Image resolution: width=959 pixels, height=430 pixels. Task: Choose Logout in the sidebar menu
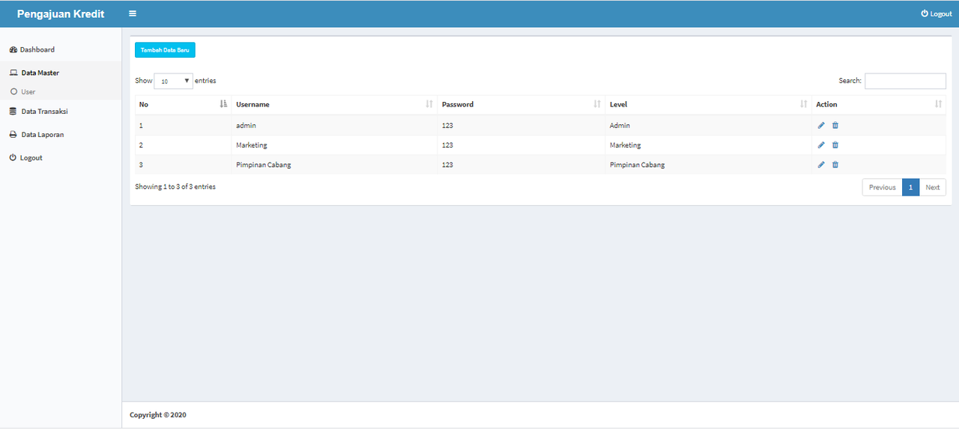(x=61, y=157)
